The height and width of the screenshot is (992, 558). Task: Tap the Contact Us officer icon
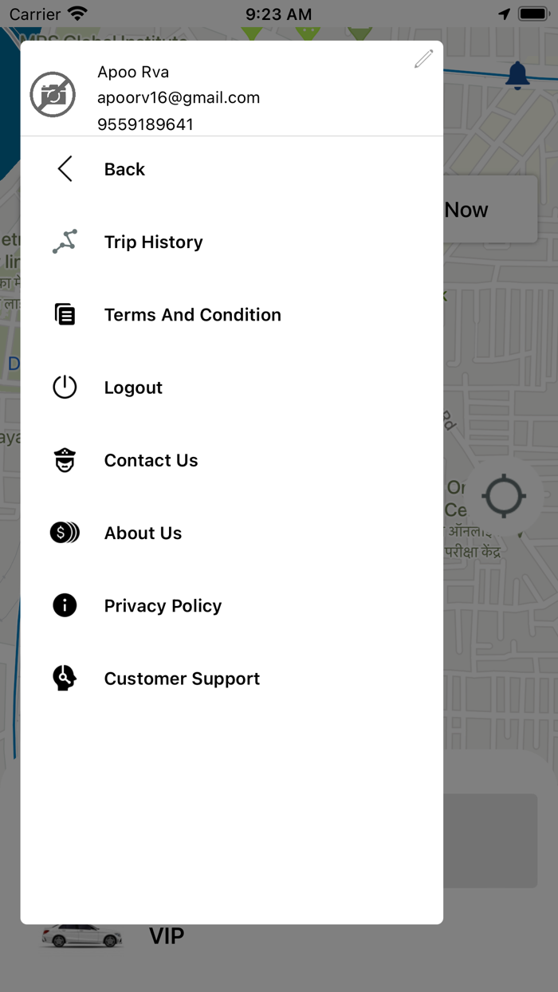coord(65,460)
